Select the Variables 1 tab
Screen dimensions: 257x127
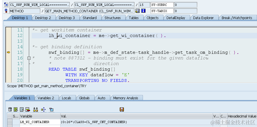(22, 98)
